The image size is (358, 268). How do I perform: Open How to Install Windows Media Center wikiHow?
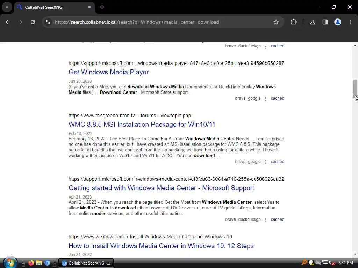pyautogui.click(x=161, y=246)
